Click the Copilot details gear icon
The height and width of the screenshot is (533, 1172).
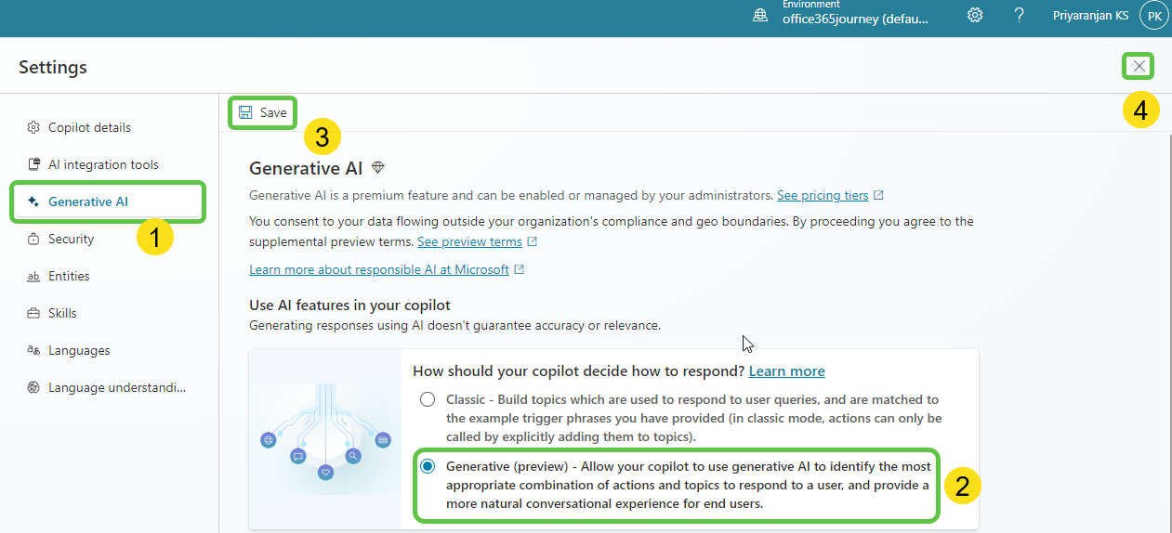click(x=33, y=127)
